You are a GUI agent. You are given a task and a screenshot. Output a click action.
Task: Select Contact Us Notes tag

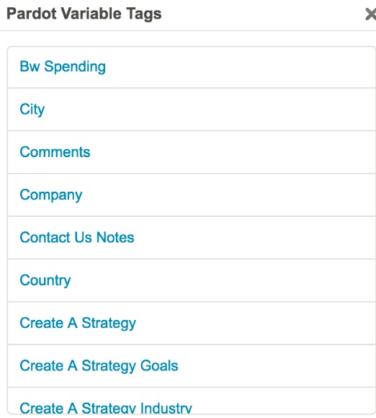pyautogui.click(x=77, y=237)
